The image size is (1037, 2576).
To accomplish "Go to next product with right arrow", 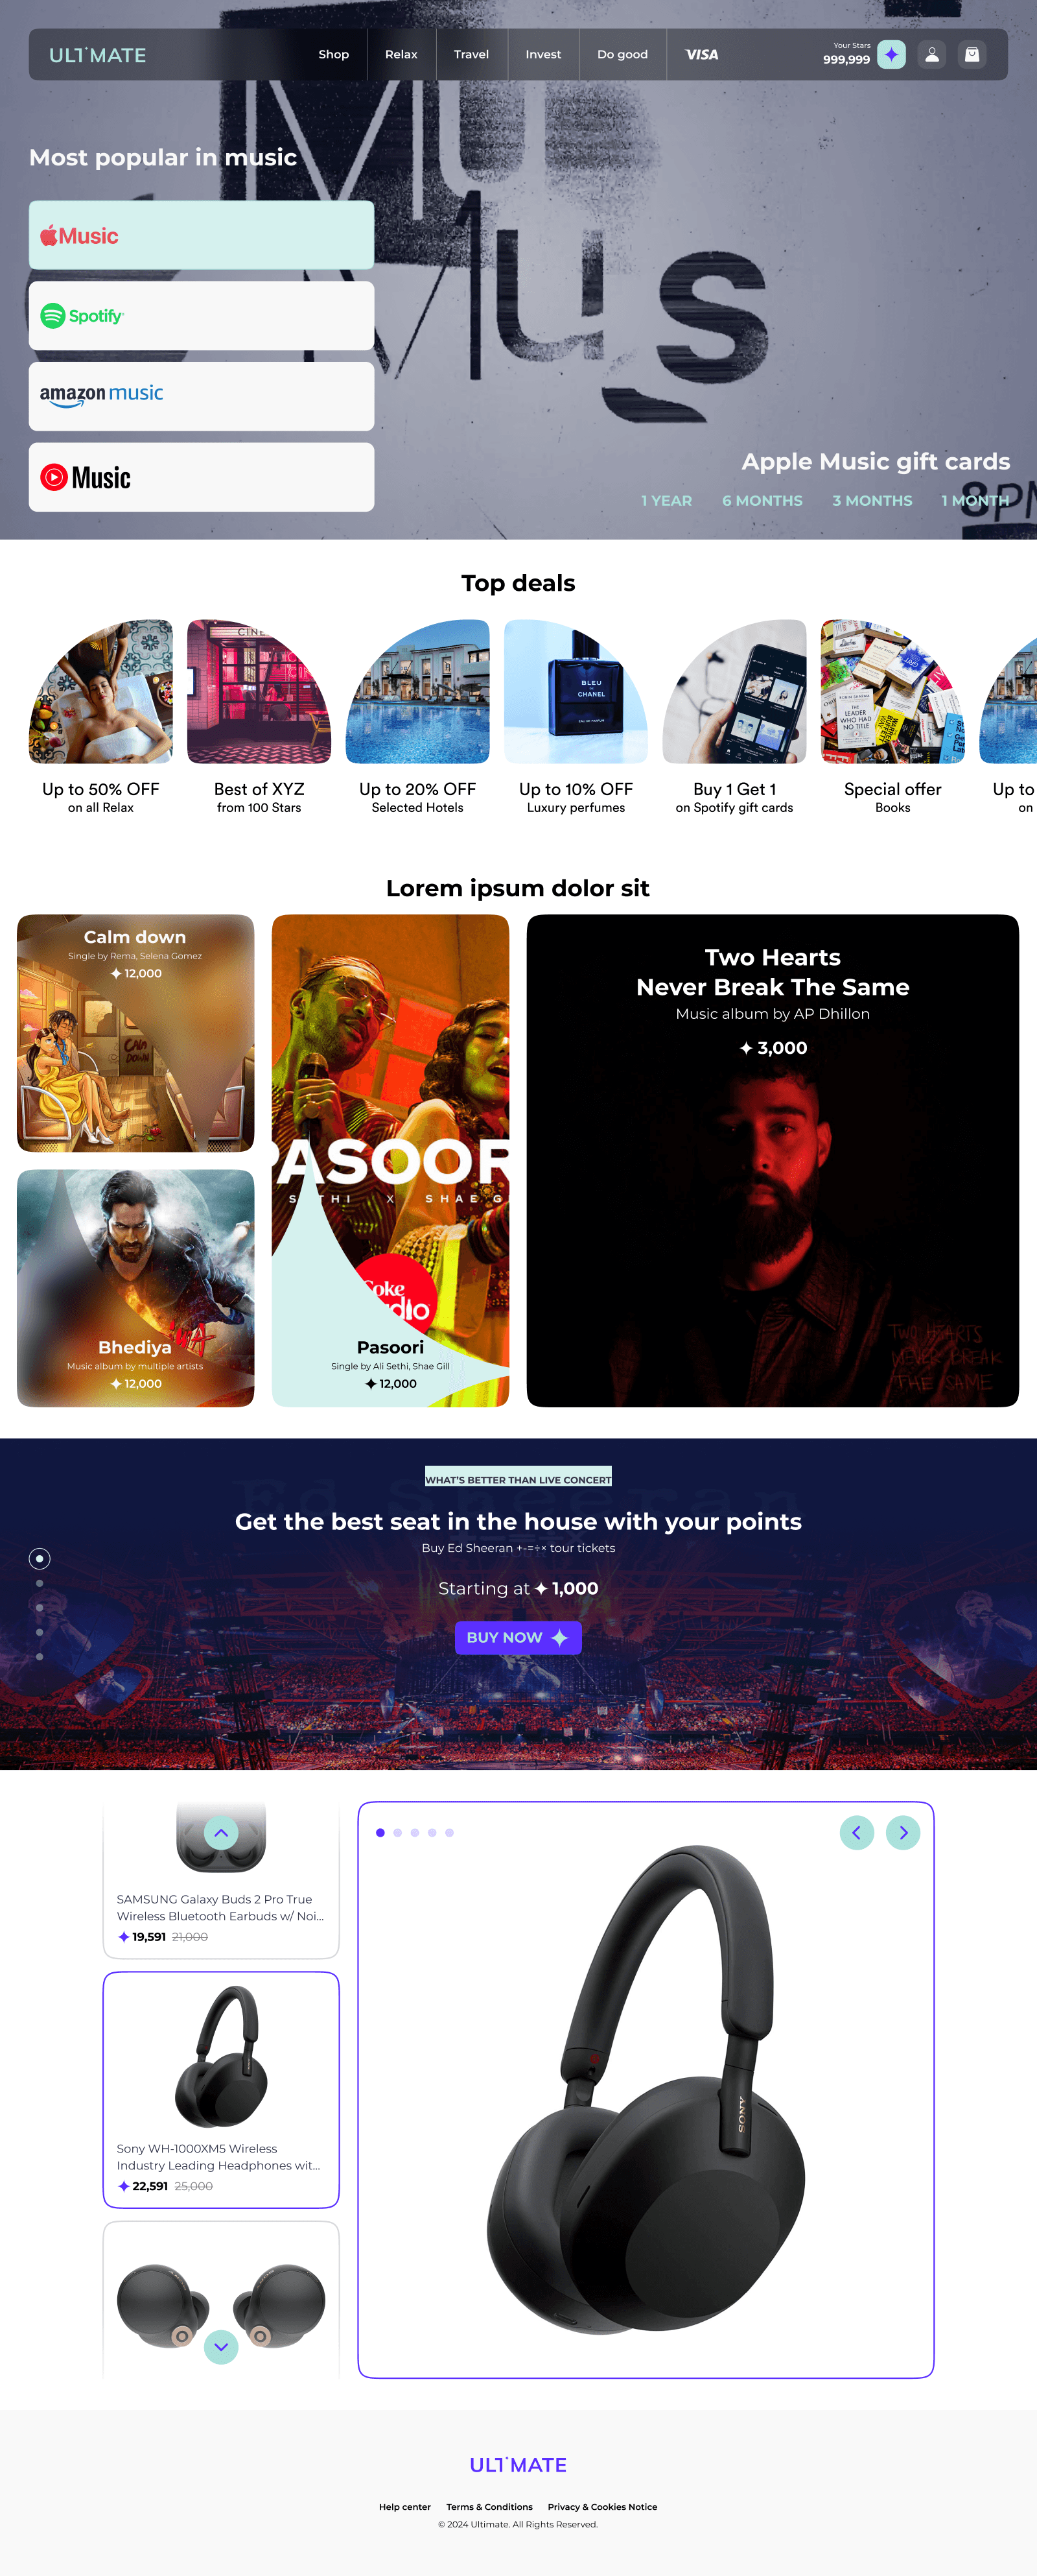I will pos(903,1832).
